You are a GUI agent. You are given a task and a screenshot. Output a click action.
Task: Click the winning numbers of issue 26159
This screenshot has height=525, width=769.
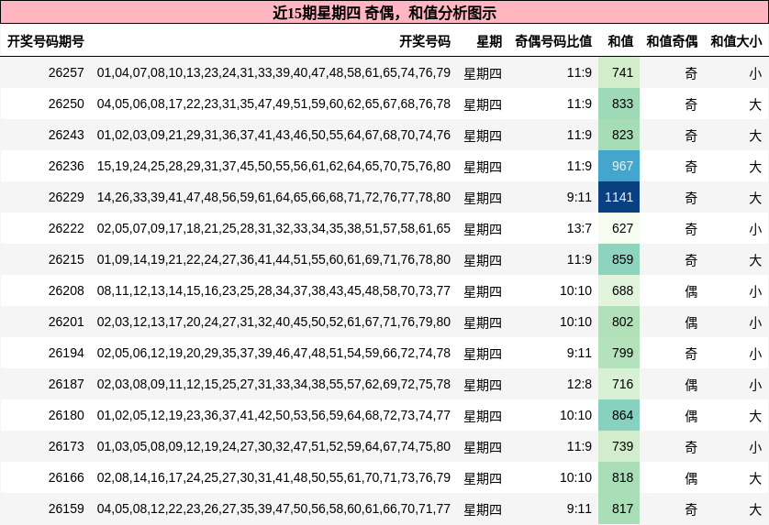click(273, 509)
